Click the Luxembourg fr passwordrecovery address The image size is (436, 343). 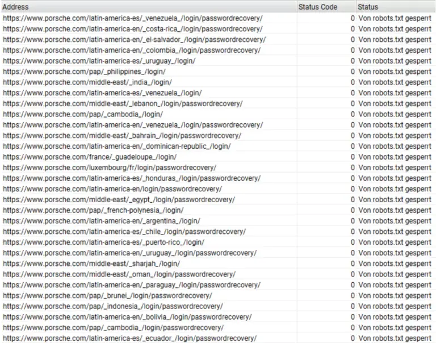click(109, 168)
